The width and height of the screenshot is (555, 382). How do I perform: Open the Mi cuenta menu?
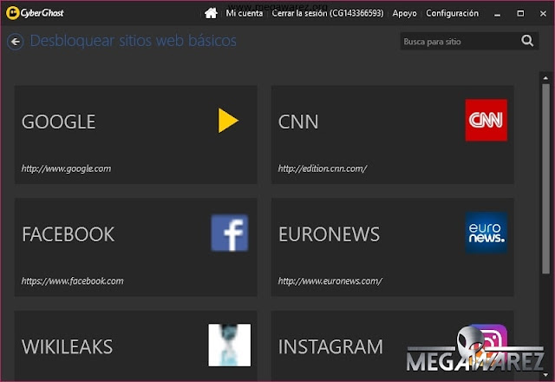[245, 14]
